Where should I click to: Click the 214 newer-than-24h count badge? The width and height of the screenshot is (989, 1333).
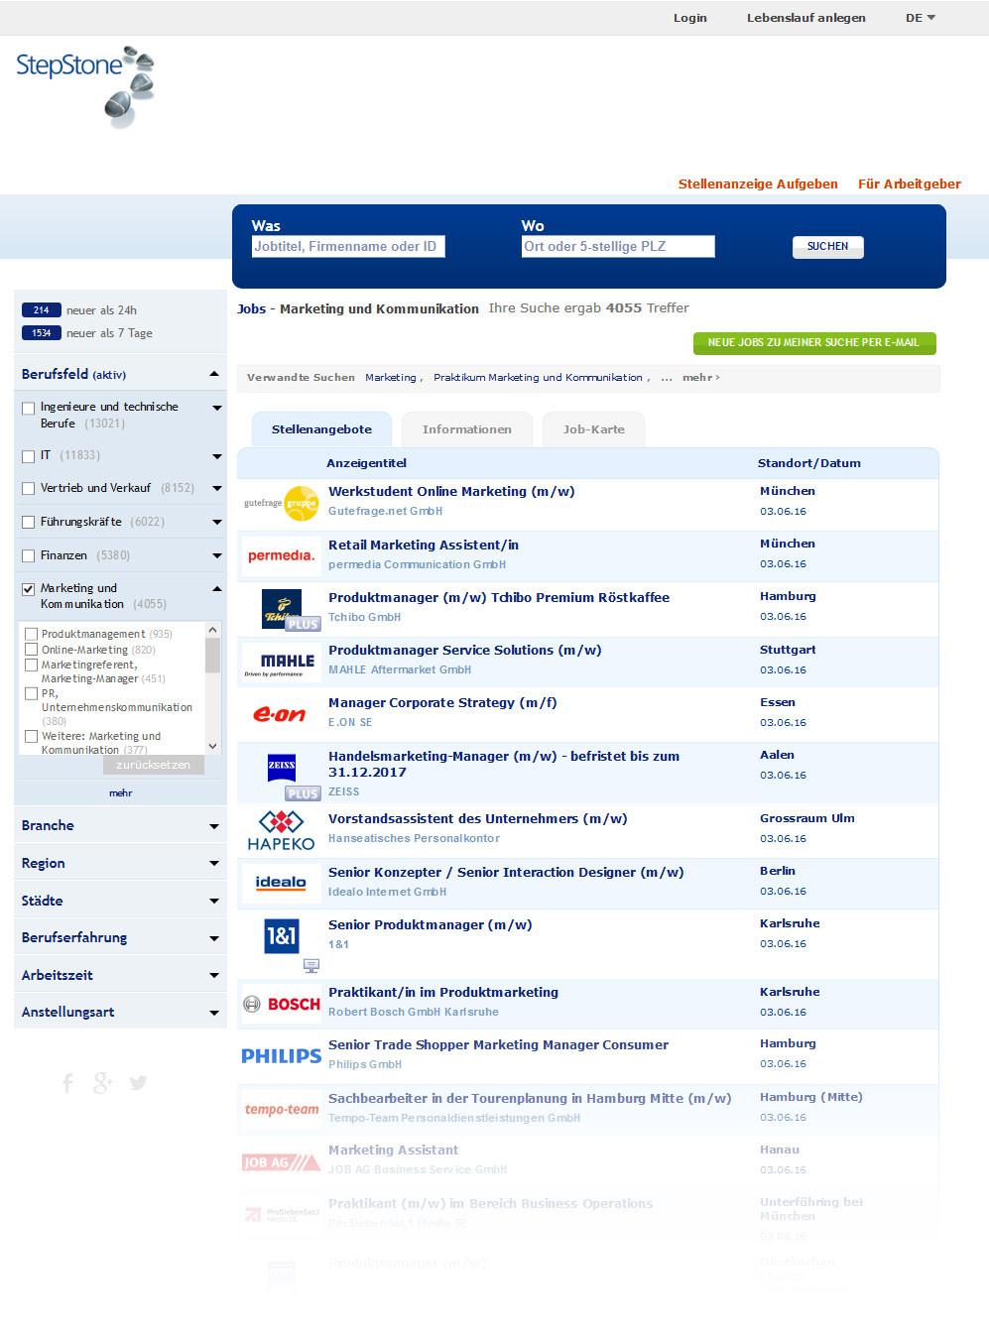coord(42,310)
